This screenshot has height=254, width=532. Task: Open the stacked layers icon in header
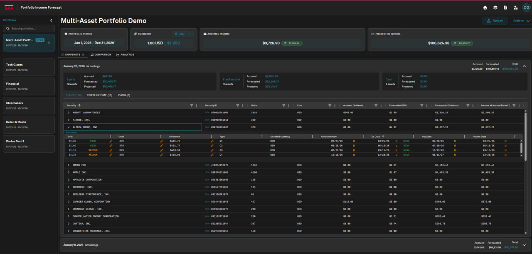click(495, 7)
